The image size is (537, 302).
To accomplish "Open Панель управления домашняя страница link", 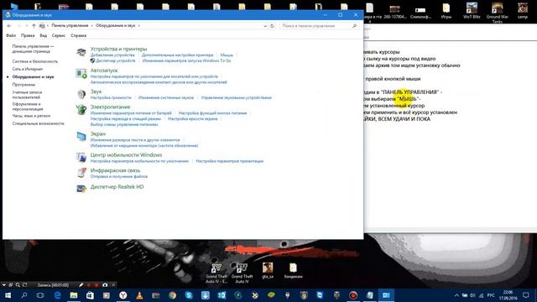I will [33, 49].
